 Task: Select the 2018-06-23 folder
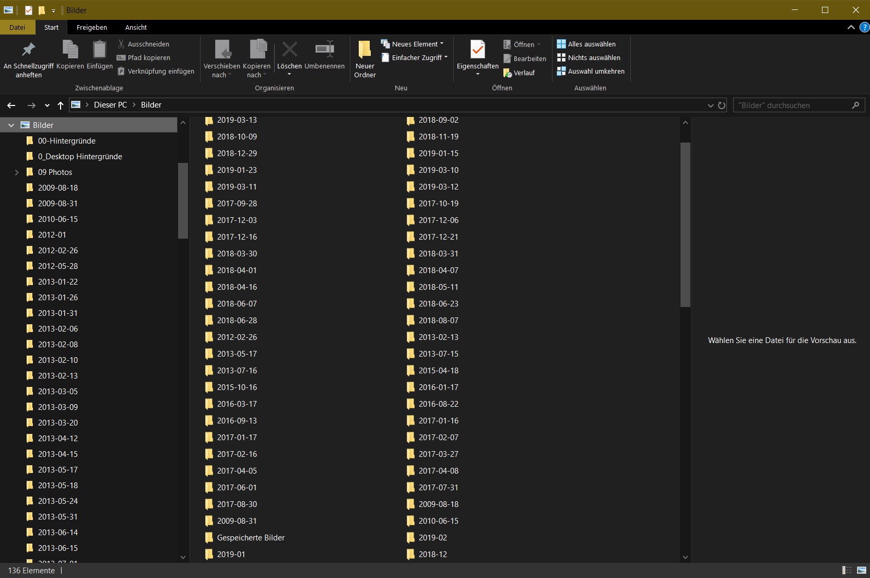(x=432, y=304)
